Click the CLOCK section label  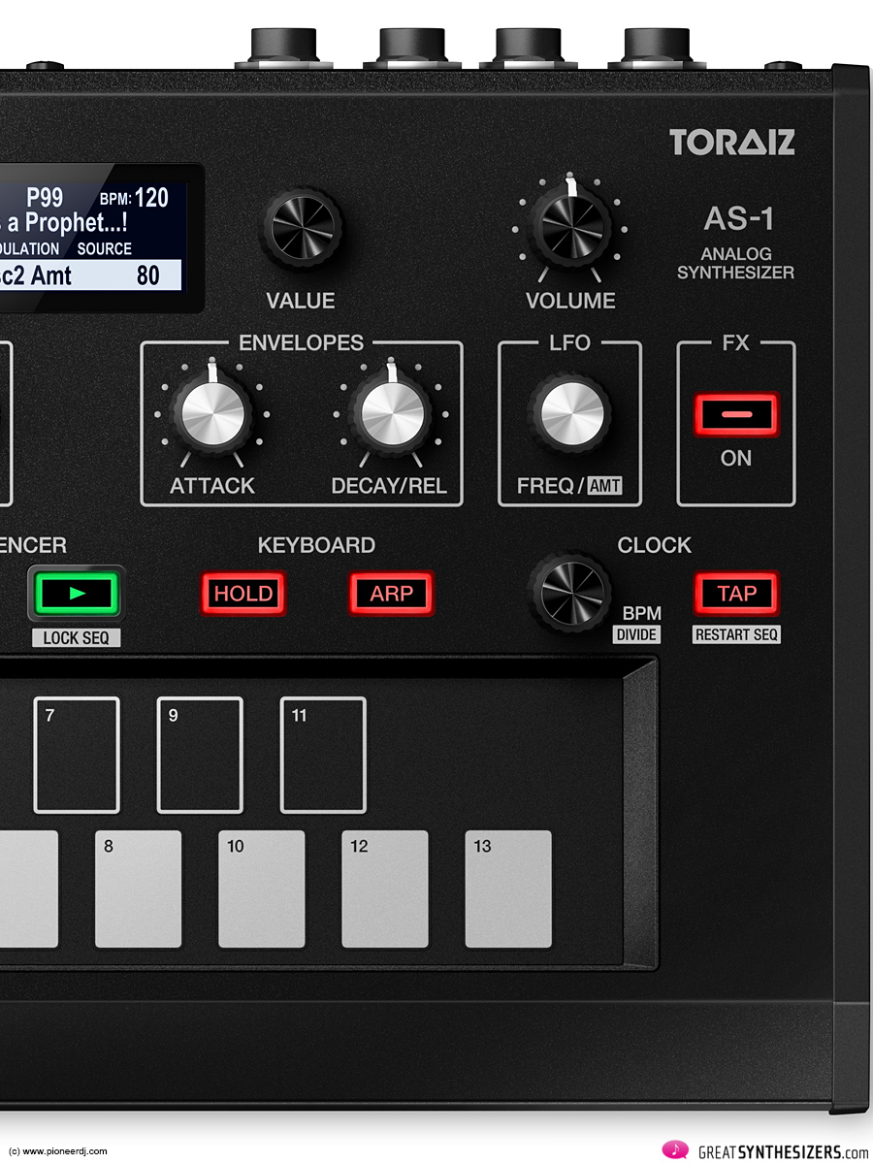point(655,545)
